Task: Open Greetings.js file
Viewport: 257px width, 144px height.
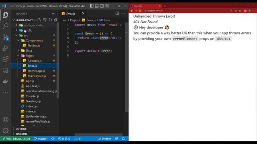Action: click(34, 101)
